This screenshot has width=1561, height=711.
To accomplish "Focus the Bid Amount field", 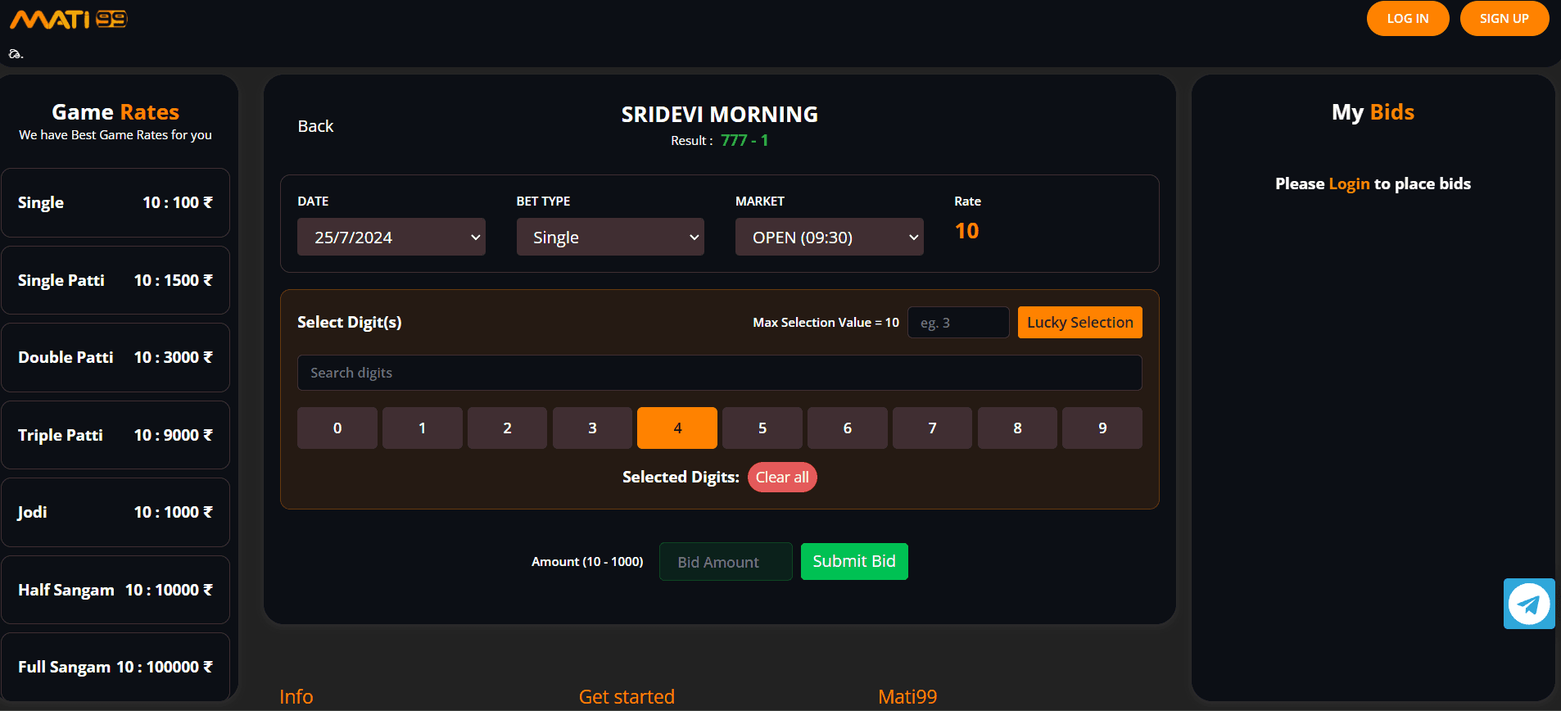I will (x=726, y=562).
